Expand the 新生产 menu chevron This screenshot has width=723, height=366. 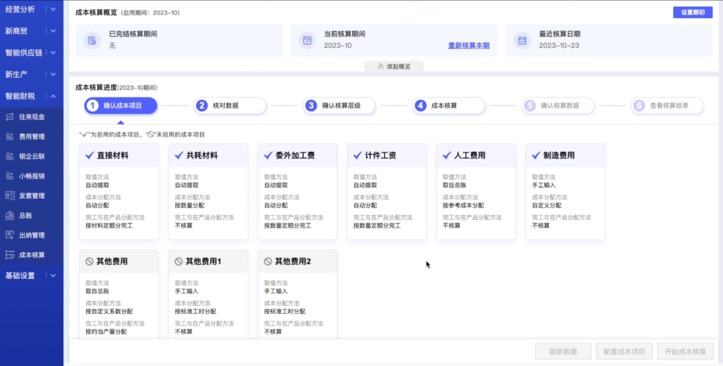coord(53,74)
